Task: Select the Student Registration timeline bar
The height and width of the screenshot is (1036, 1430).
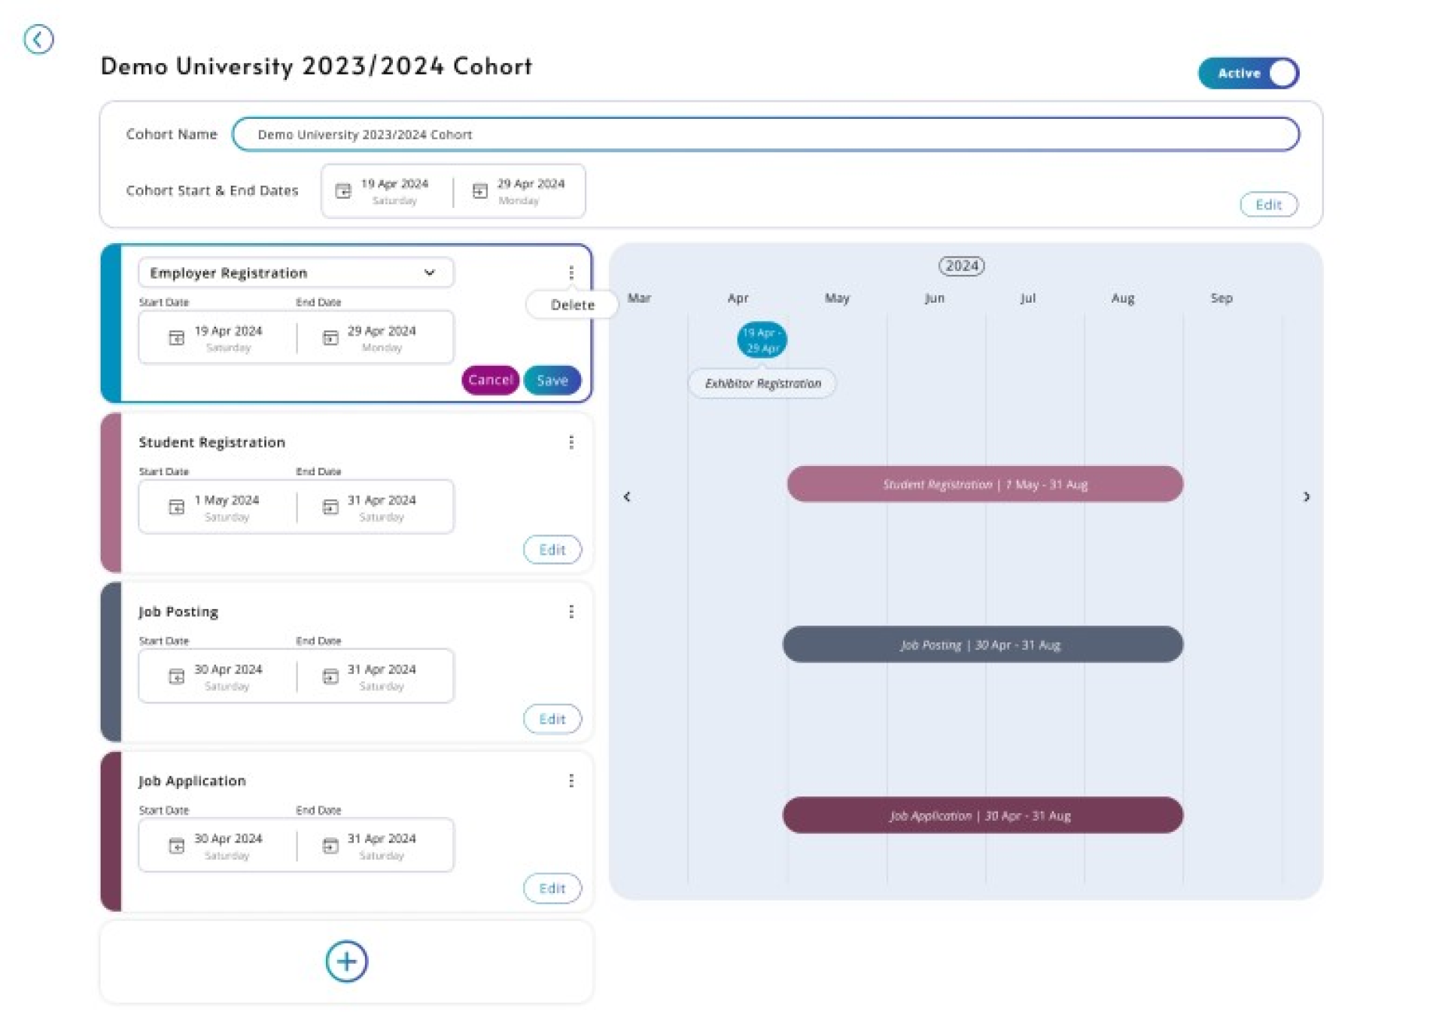Action: [985, 484]
